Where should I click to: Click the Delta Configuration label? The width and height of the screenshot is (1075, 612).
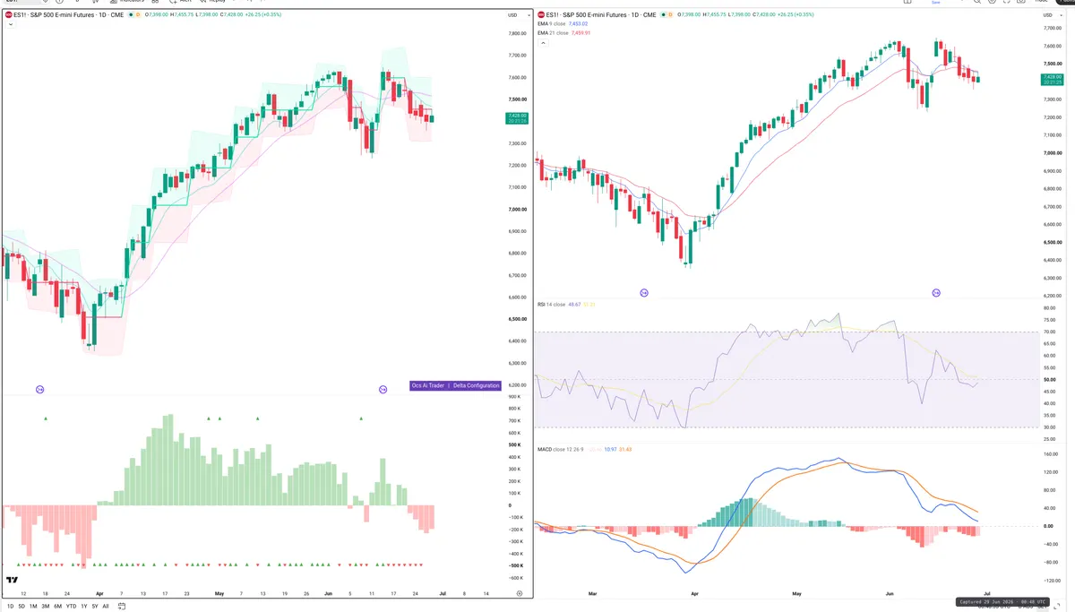coord(476,385)
